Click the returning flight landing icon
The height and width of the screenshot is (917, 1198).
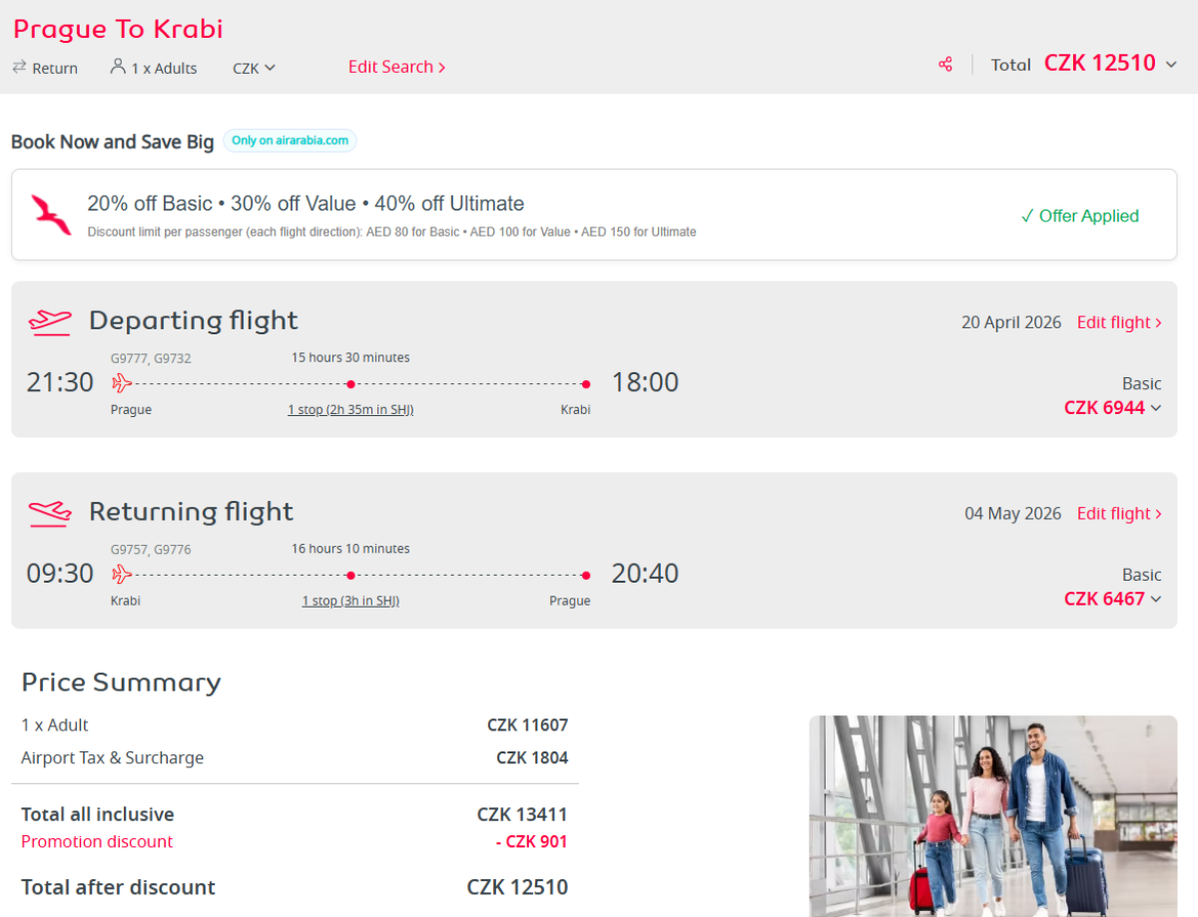(x=50, y=513)
